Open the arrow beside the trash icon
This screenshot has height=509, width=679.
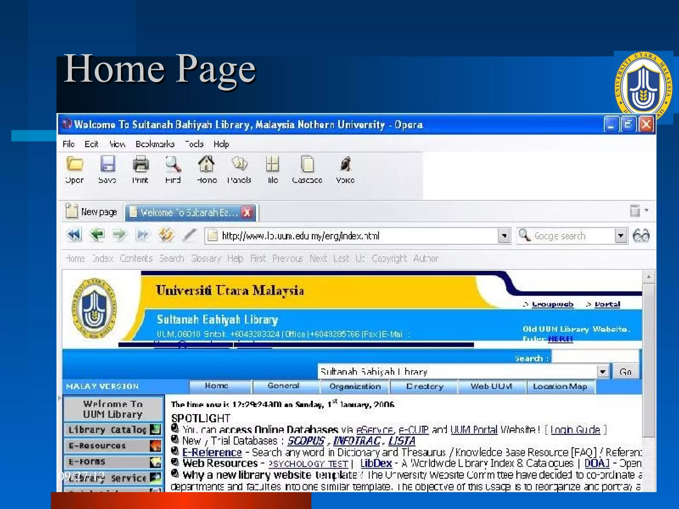(646, 210)
